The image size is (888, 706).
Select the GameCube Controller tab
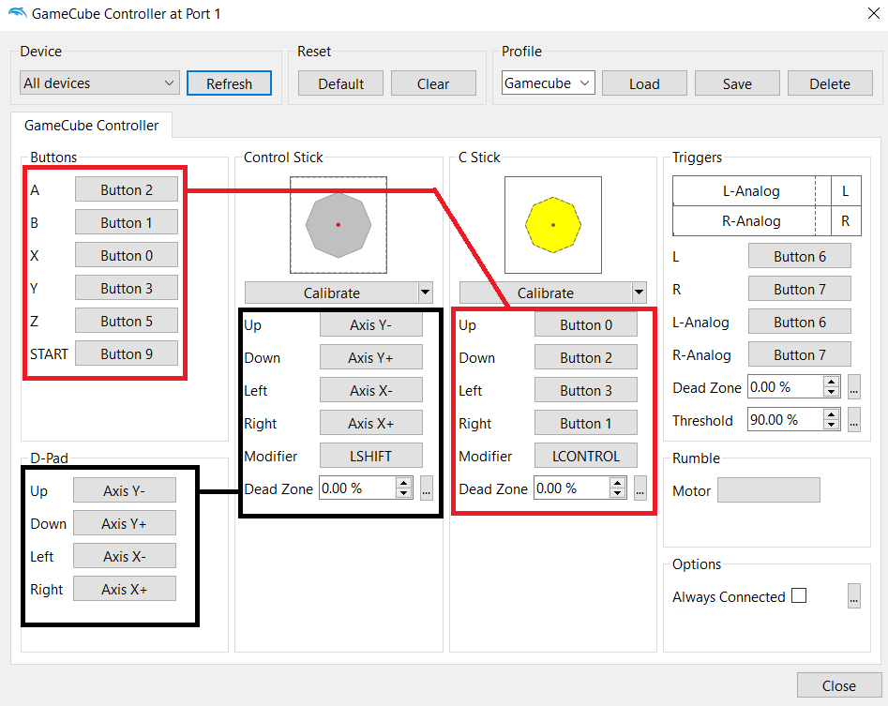pos(91,125)
